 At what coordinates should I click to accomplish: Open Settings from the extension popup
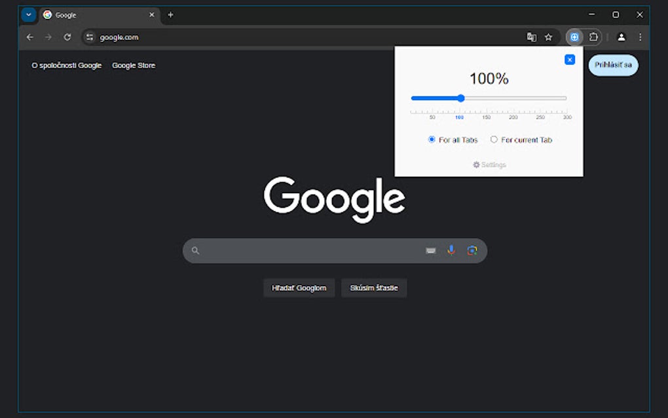tap(489, 164)
